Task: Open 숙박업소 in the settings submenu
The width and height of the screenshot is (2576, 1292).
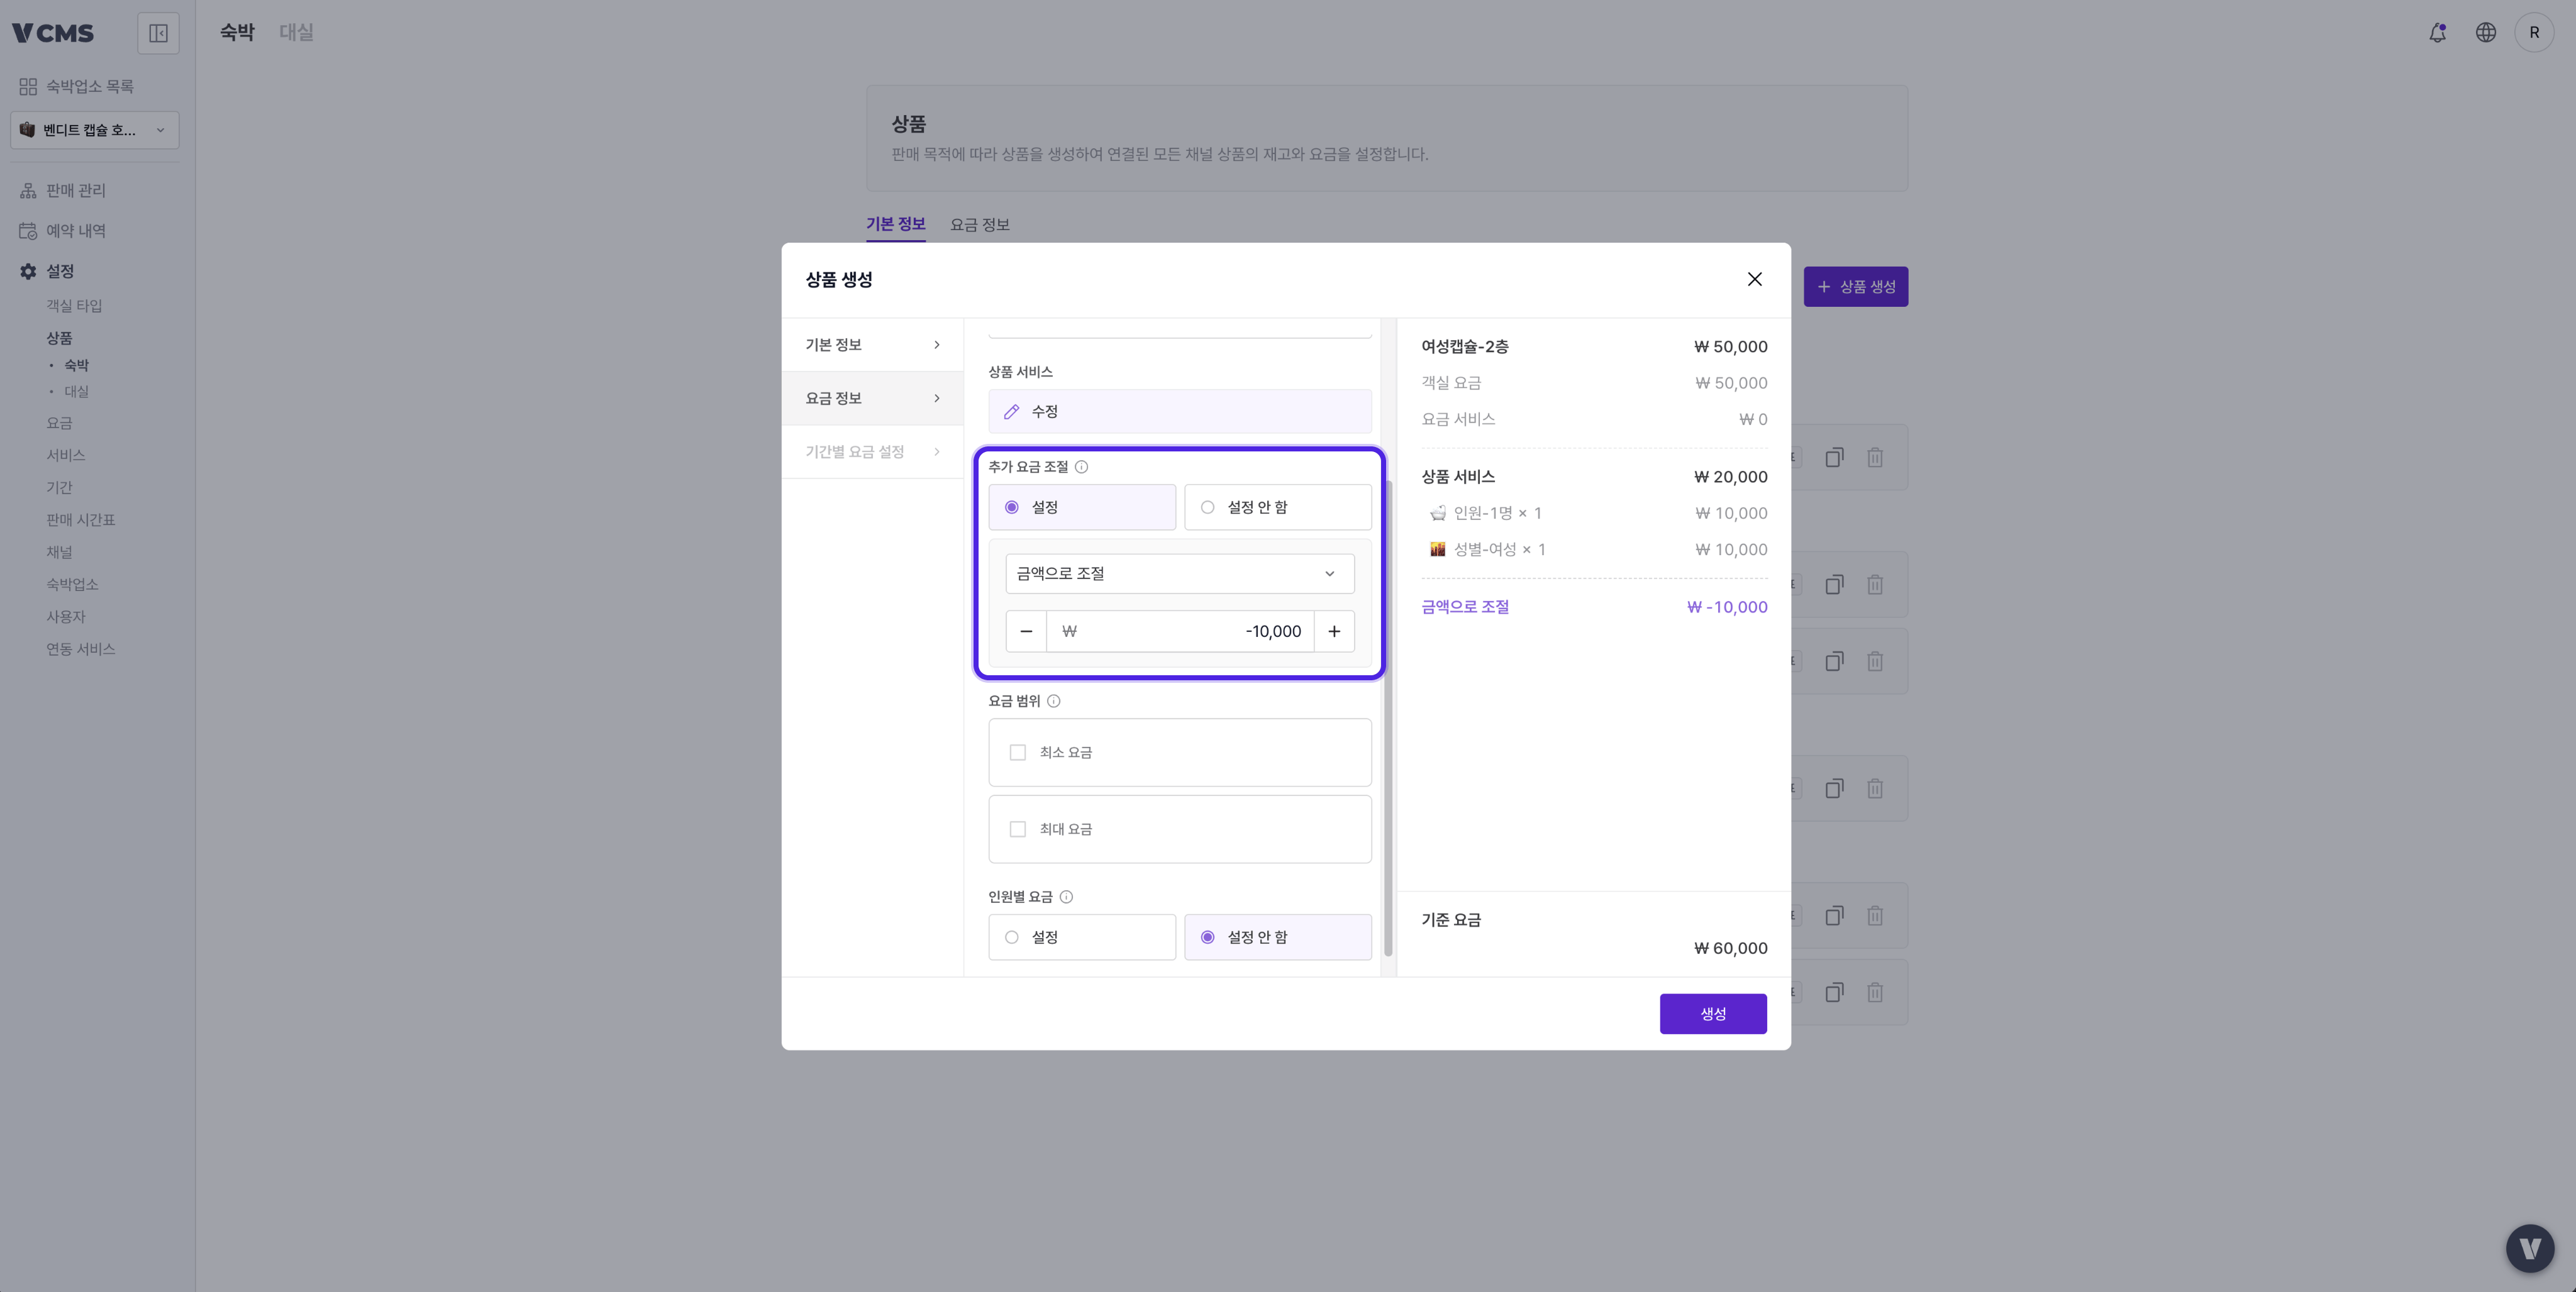Action: 72,585
